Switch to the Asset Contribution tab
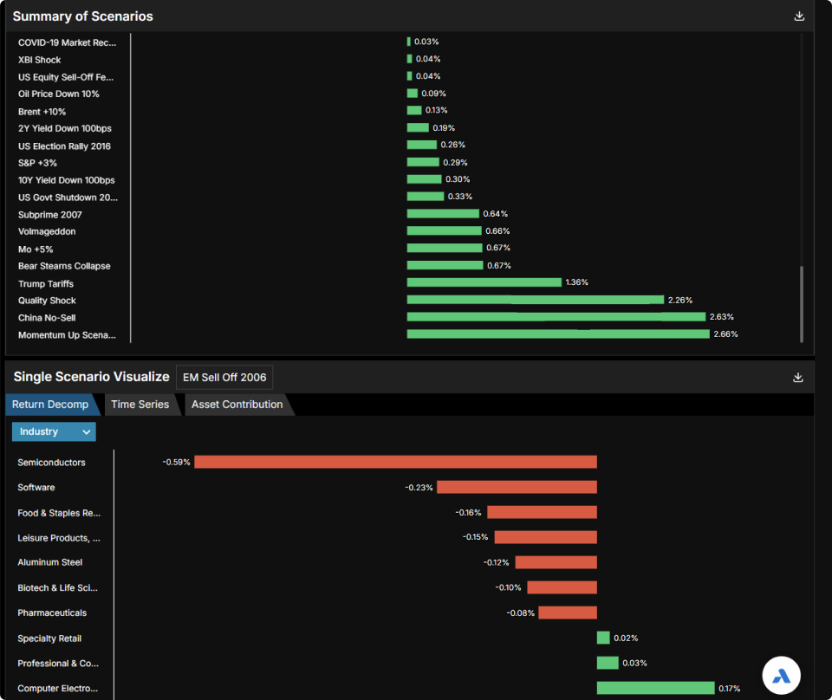The height and width of the screenshot is (700, 832). pyautogui.click(x=237, y=404)
